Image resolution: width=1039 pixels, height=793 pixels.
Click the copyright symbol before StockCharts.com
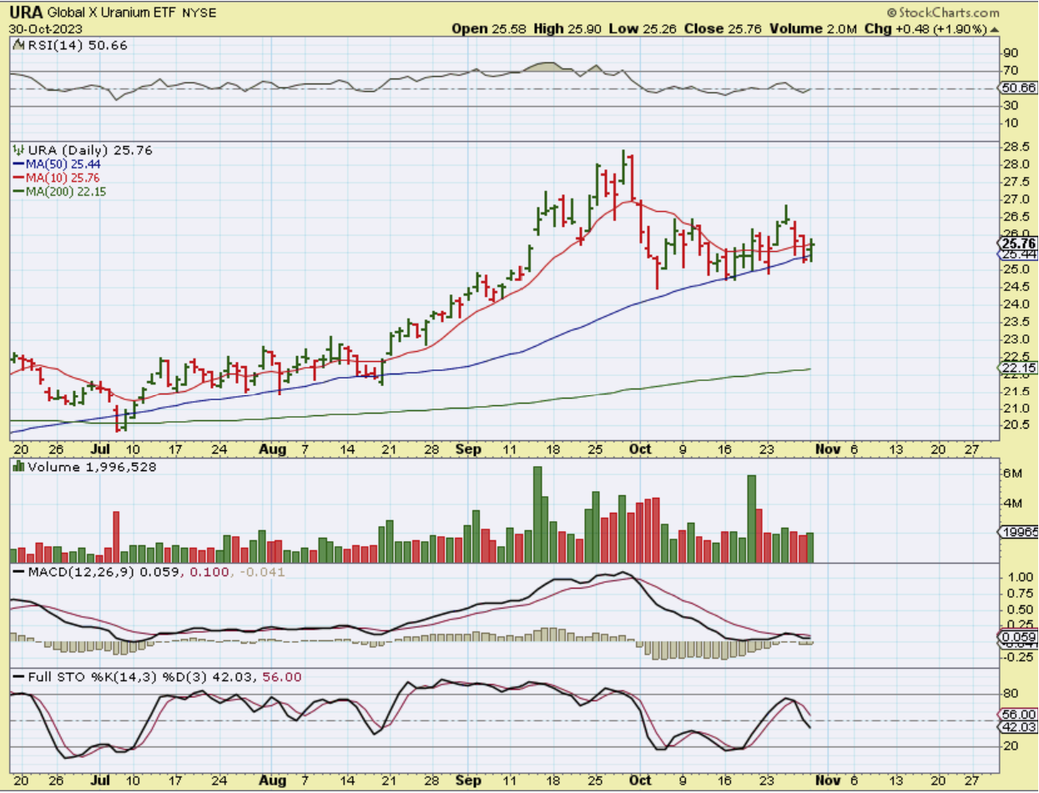coord(891,13)
